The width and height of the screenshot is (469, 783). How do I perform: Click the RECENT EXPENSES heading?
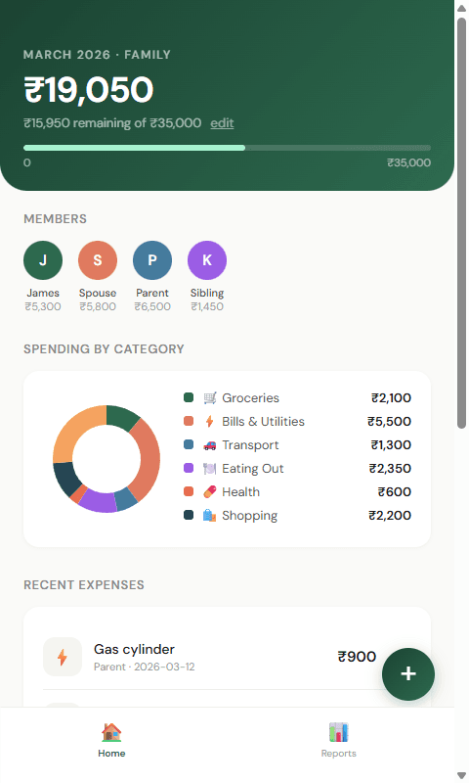click(84, 584)
